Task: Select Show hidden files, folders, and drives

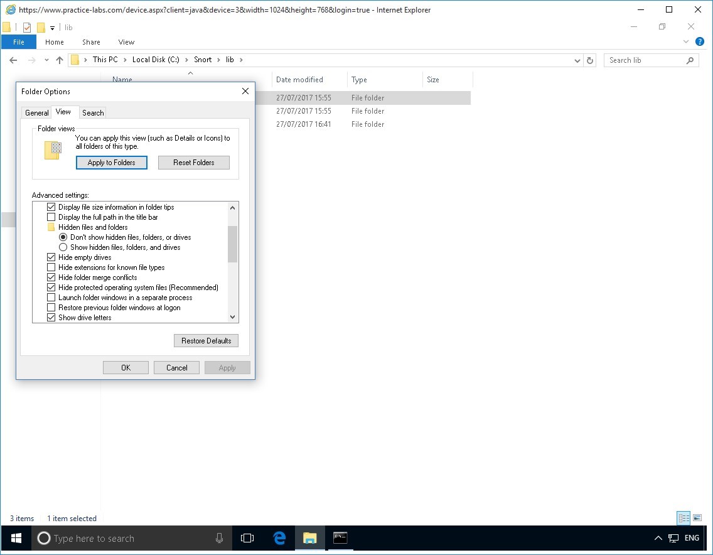Action: tap(63, 247)
